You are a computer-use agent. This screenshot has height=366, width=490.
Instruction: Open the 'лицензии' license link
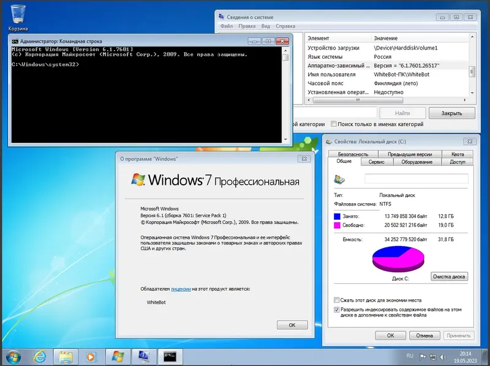pyautogui.click(x=181, y=289)
